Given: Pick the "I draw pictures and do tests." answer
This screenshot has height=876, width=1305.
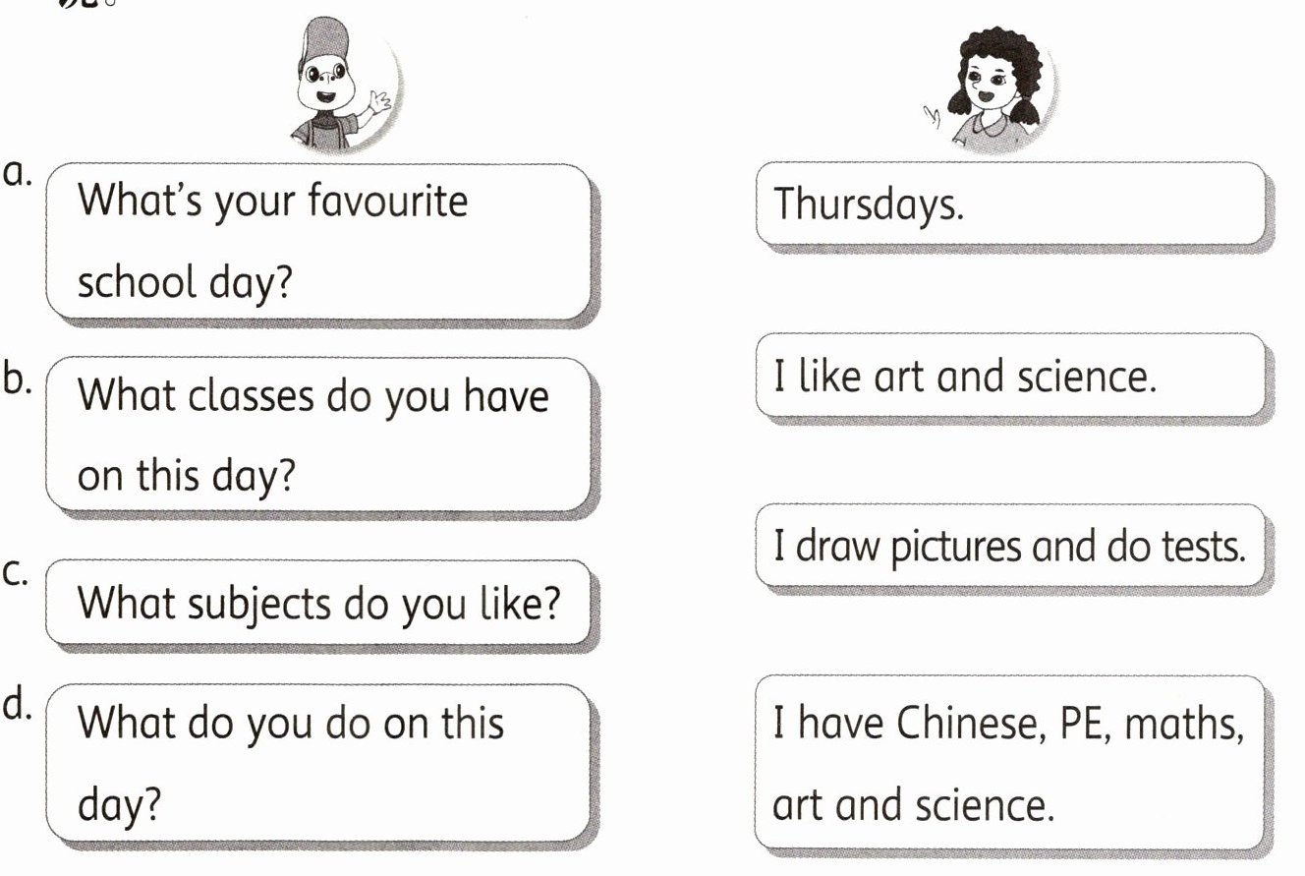Looking at the screenshot, I should 1009,546.
